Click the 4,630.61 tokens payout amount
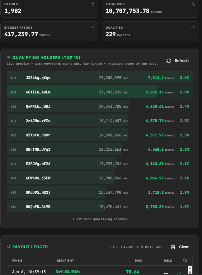The image size is (202, 275). tap(160, 107)
